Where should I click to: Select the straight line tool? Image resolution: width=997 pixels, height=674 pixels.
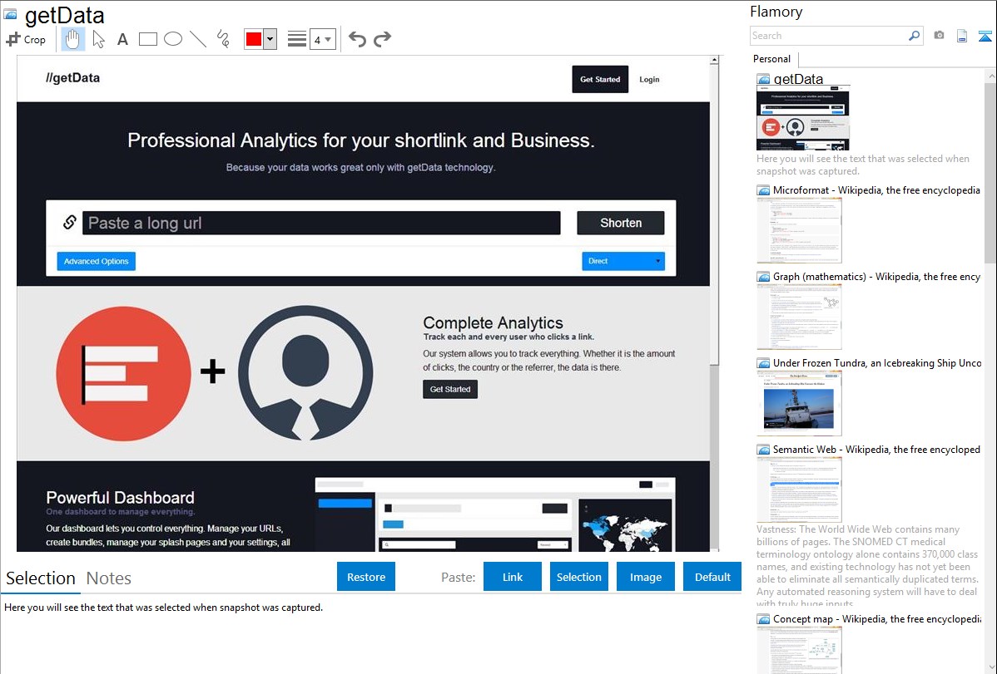198,39
